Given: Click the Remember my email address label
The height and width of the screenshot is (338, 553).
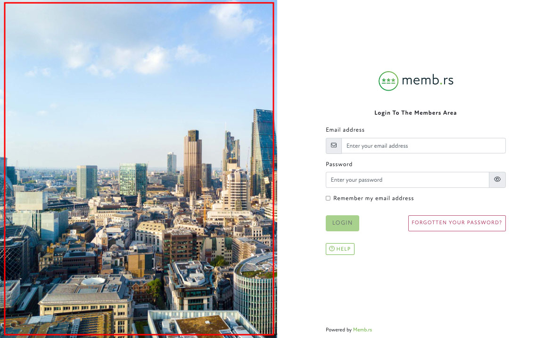Looking at the screenshot, I should point(373,198).
